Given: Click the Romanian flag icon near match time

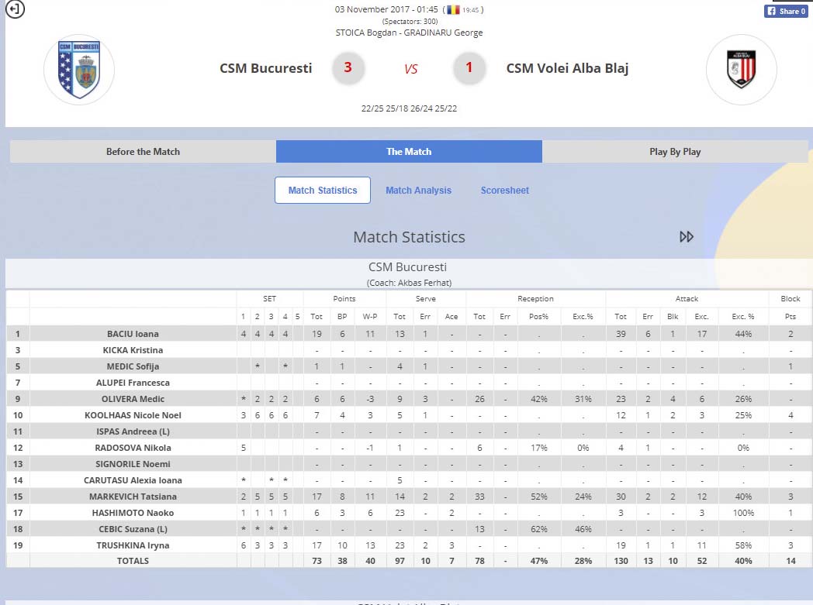Looking at the screenshot, I should 453,9.
